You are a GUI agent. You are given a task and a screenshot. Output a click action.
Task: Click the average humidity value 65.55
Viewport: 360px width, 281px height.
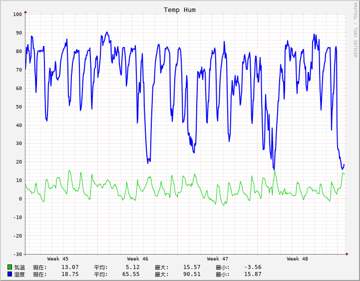131,274
